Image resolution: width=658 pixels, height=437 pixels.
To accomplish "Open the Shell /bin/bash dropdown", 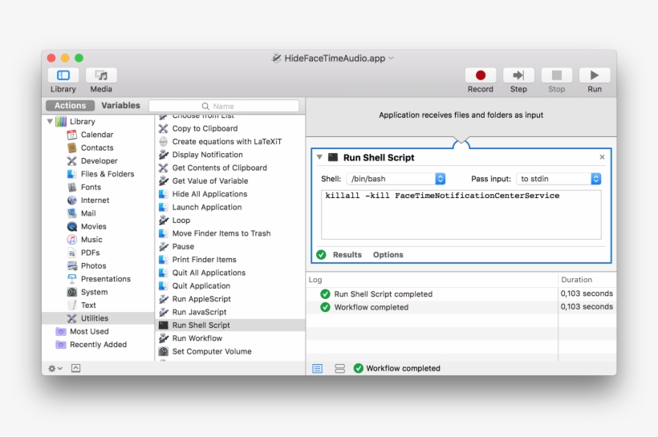I will point(396,179).
